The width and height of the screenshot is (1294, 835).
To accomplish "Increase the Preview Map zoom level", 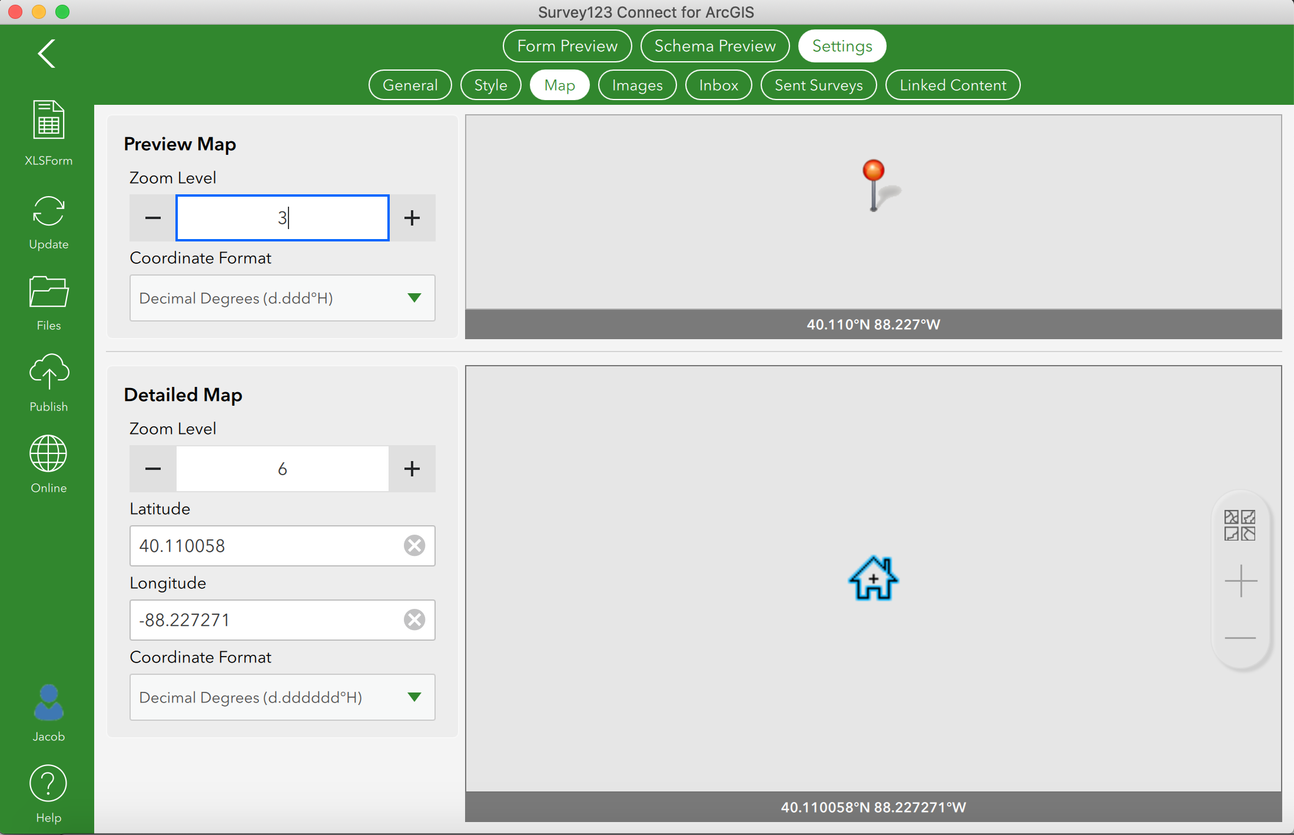I will coord(412,218).
